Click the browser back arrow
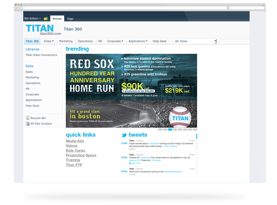 pos(17,8)
